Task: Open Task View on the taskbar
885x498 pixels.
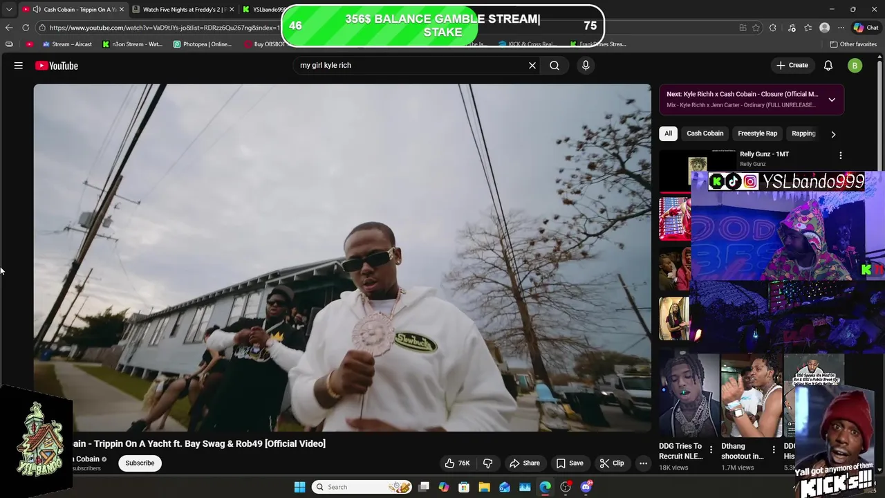Action: pos(424,487)
